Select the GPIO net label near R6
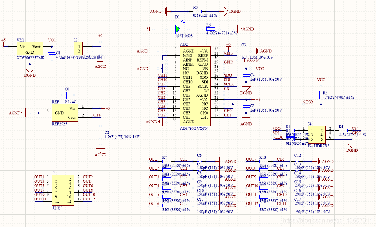376x227 pixels. [308, 102]
